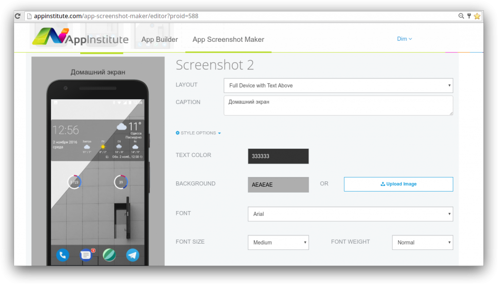
Task: Click the zoom magnifier icon in the address bar
Action: pyautogui.click(x=461, y=16)
